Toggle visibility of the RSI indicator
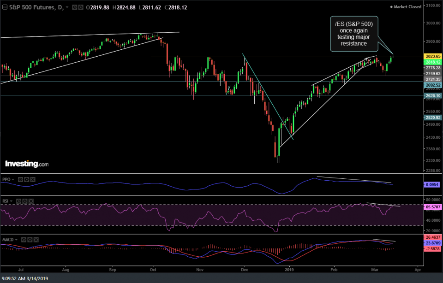 click(x=19, y=201)
